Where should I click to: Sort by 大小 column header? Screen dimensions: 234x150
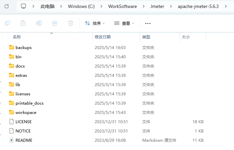(x=186, y=37)
